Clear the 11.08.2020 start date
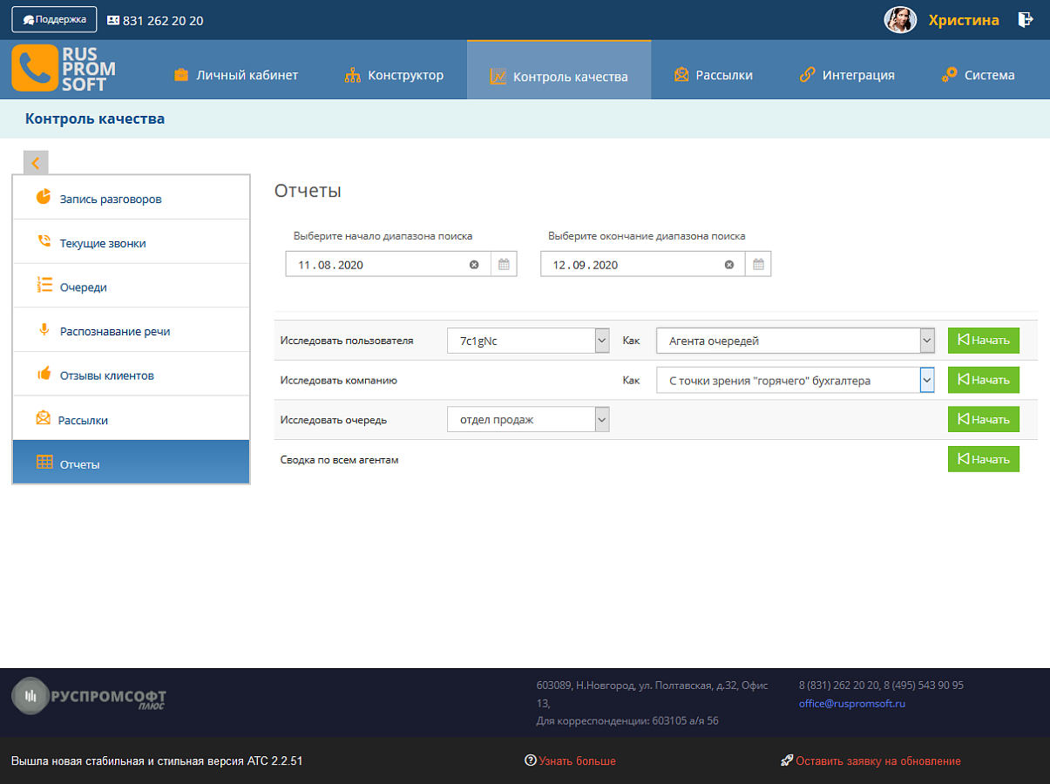Screen dimensions: 1050x784 [474, 265]
